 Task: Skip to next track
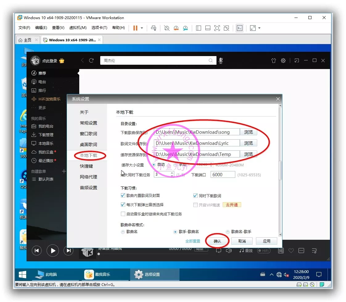[x=68, y=251]
